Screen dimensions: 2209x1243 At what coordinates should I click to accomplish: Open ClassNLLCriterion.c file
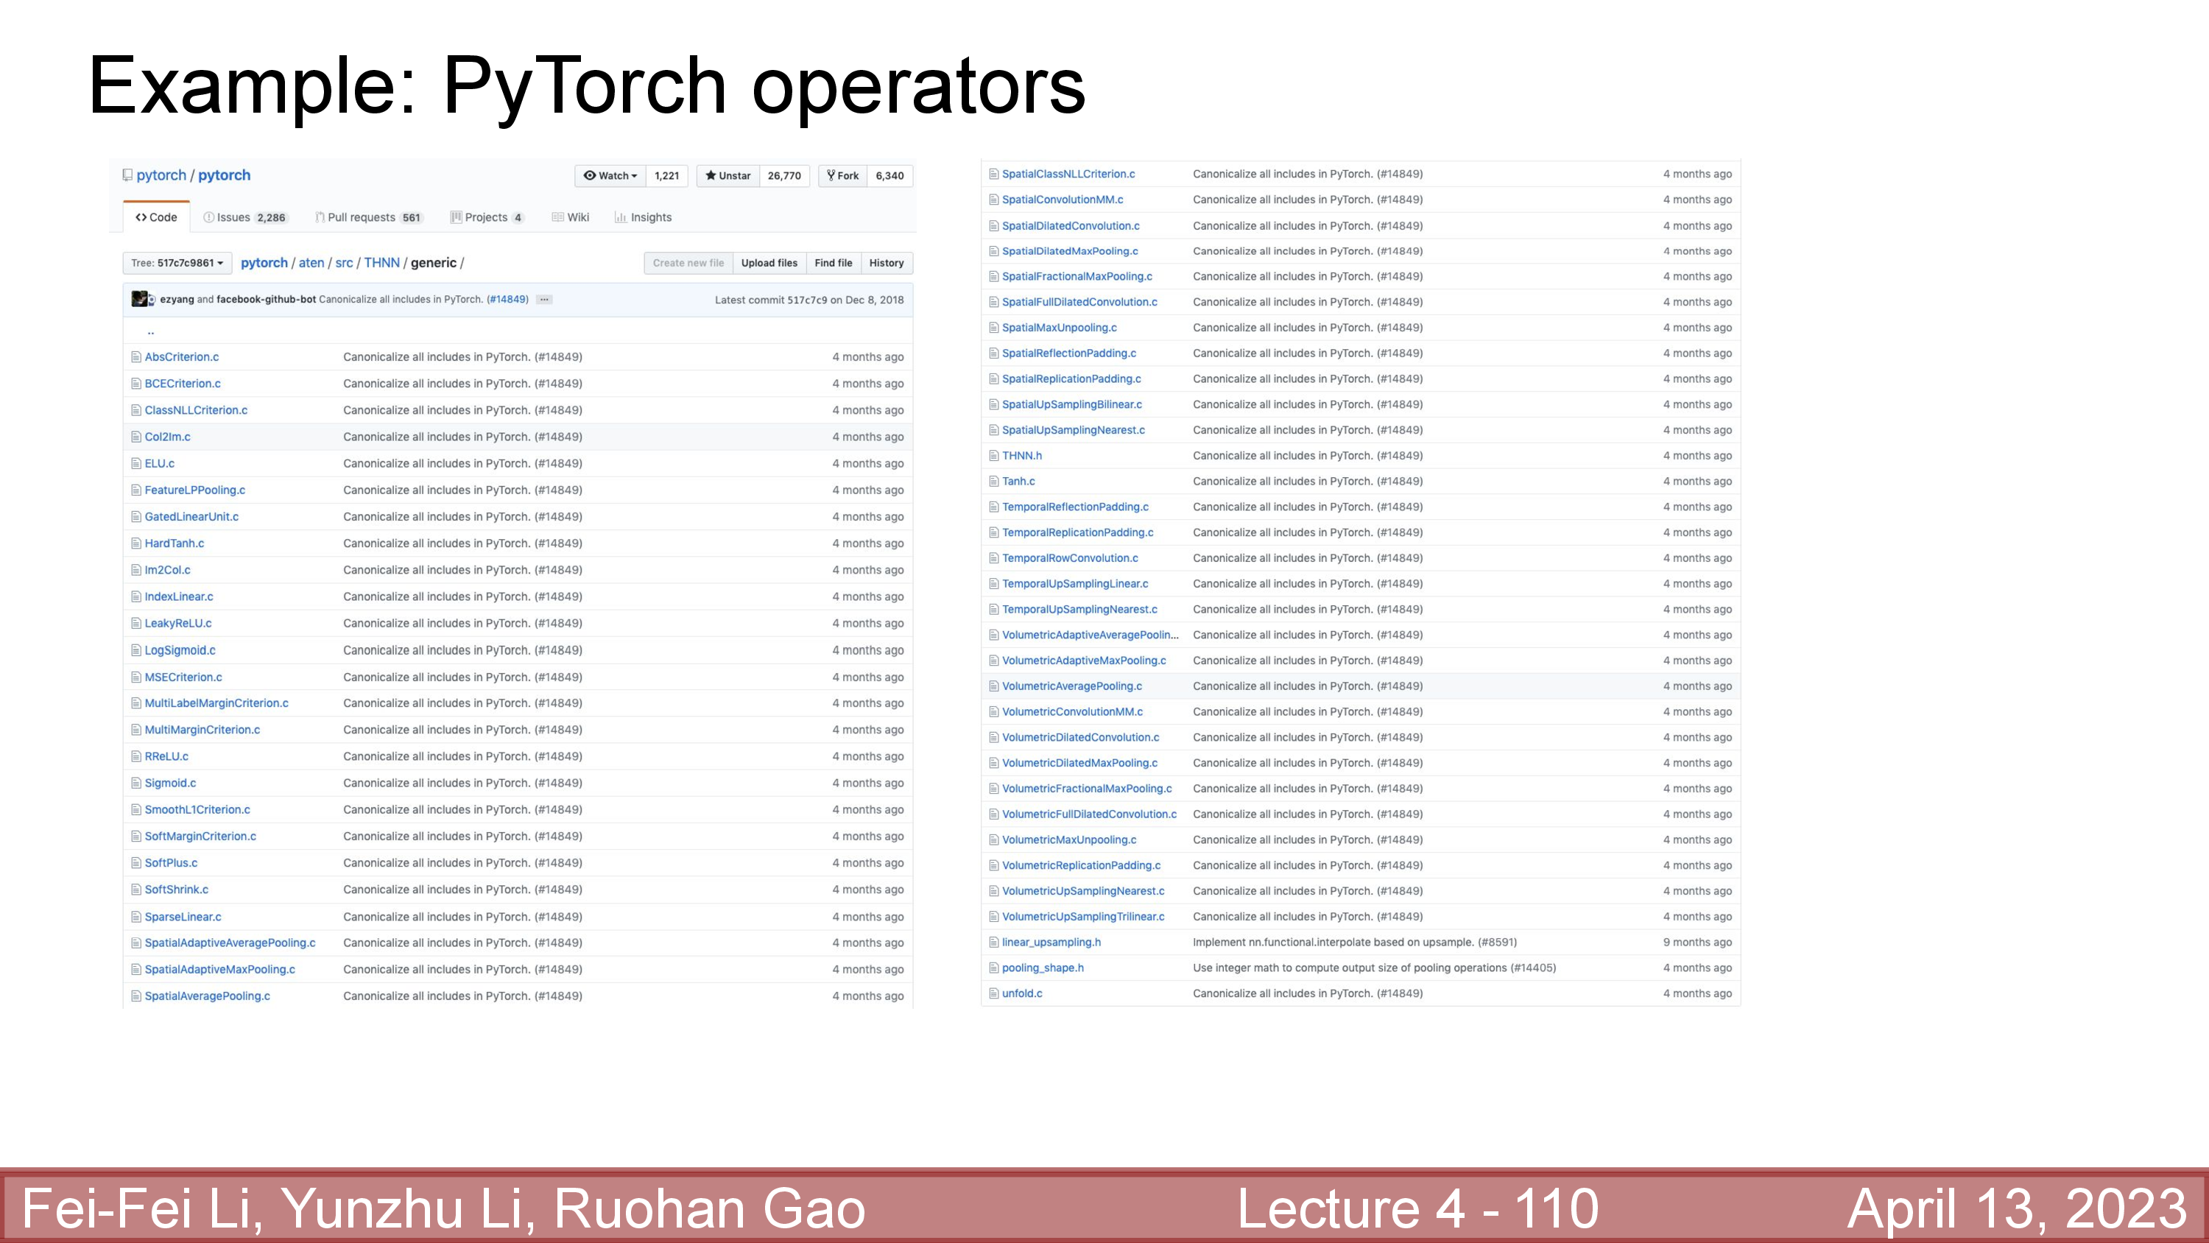click(x=197, y=410)
